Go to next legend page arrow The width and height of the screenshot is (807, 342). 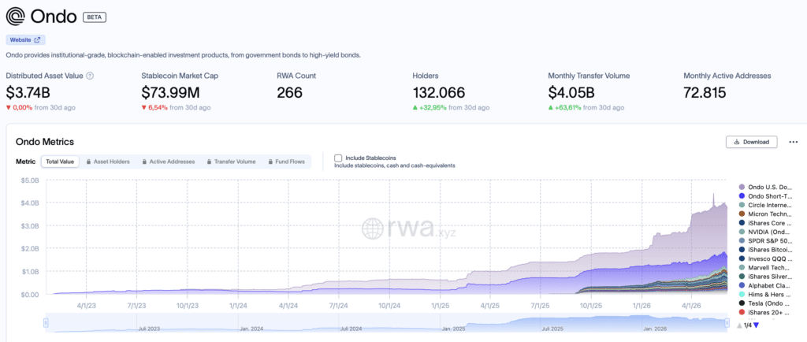tap(756, 325)
